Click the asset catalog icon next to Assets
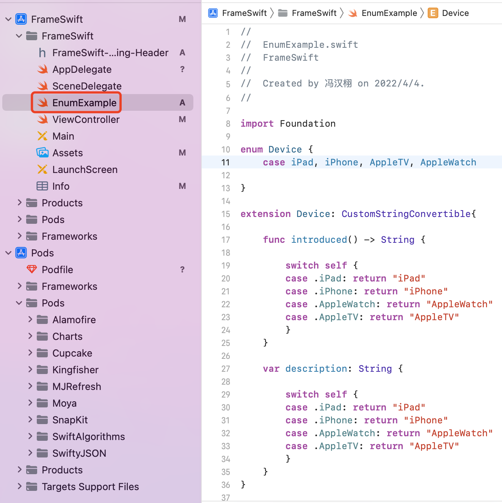Image resolution: width=502 pixels, height=503 pixels. click(x=42, y=153)
